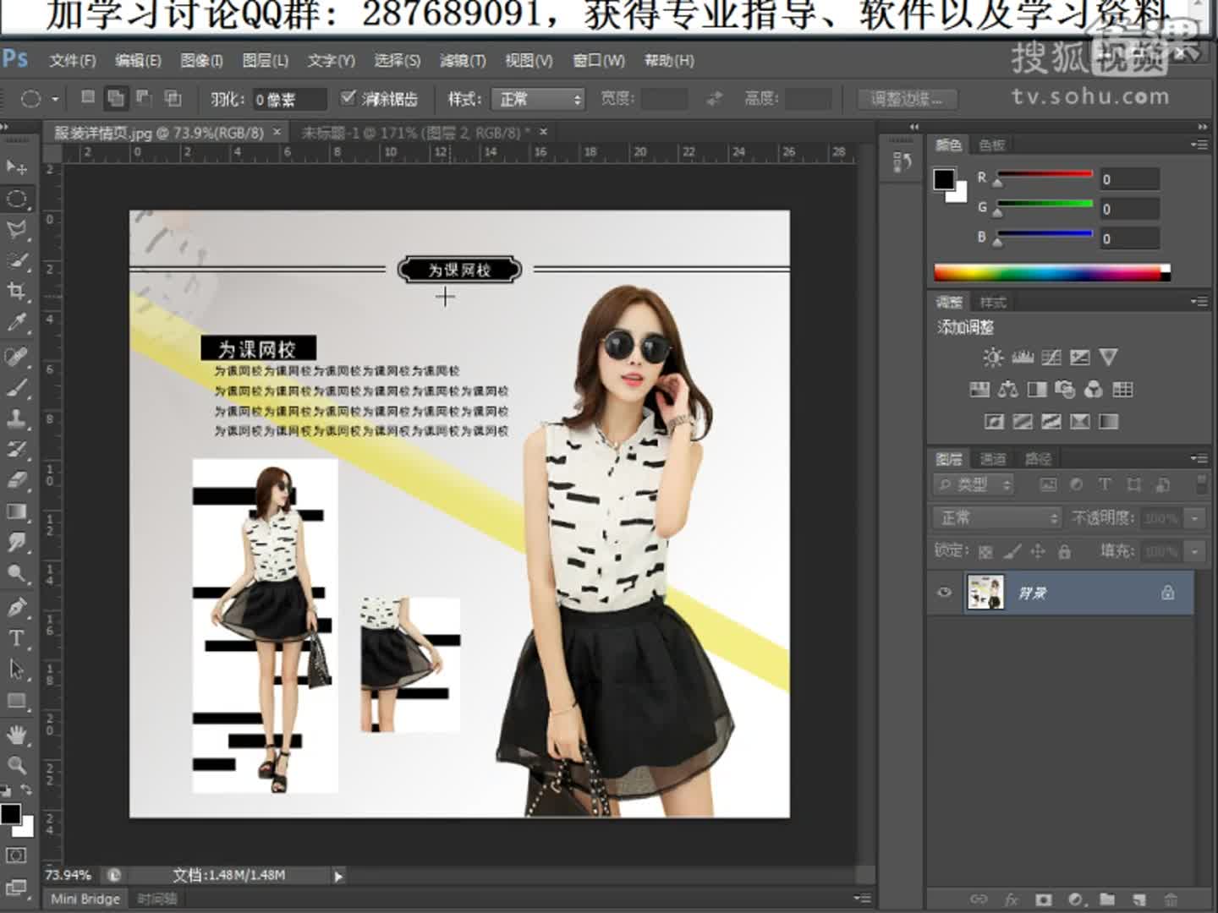Create a new layer icon
This screenshot has height=913, width=1218.
click(x=1139, y=899)
